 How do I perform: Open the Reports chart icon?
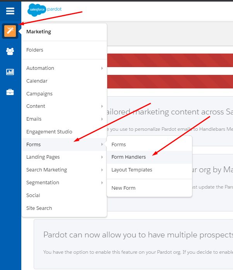(10, 72)
